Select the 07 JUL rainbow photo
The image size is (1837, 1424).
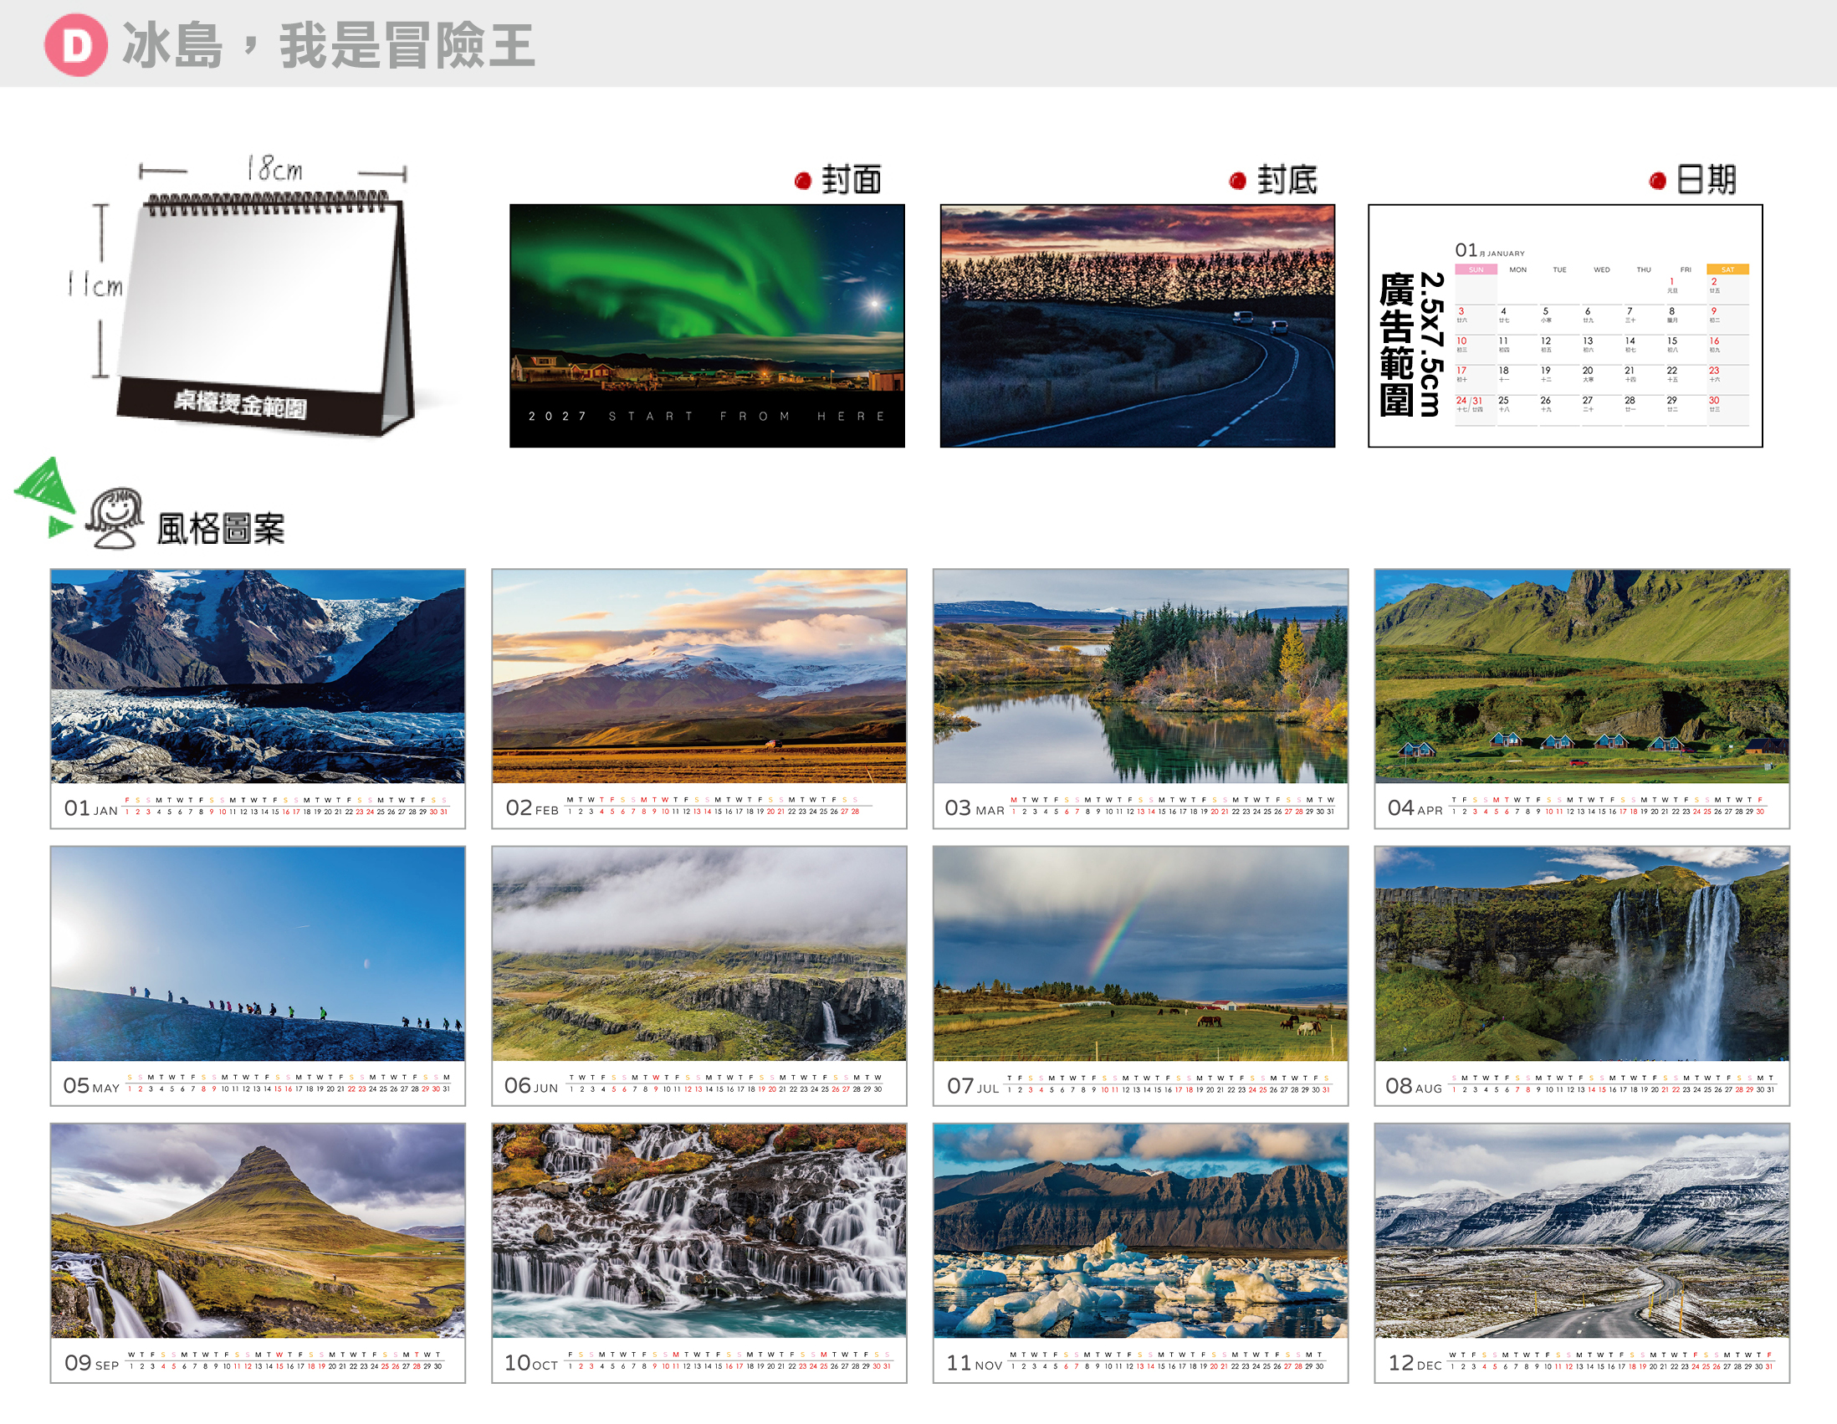[x=1140, y=954]
